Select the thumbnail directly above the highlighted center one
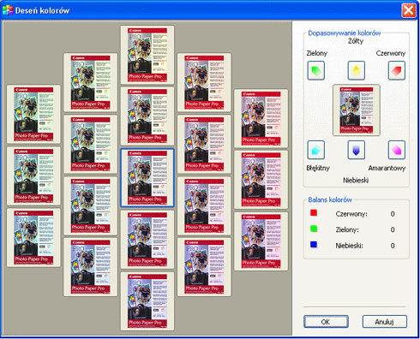The image size is (420, 339). pos(147,116)
